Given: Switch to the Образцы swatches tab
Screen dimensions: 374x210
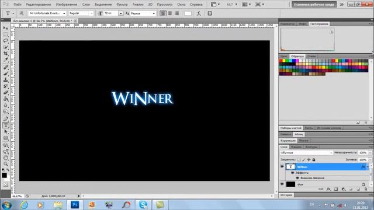Looking at the screenshot, I should pyautogui.click(x=297, y=56).
